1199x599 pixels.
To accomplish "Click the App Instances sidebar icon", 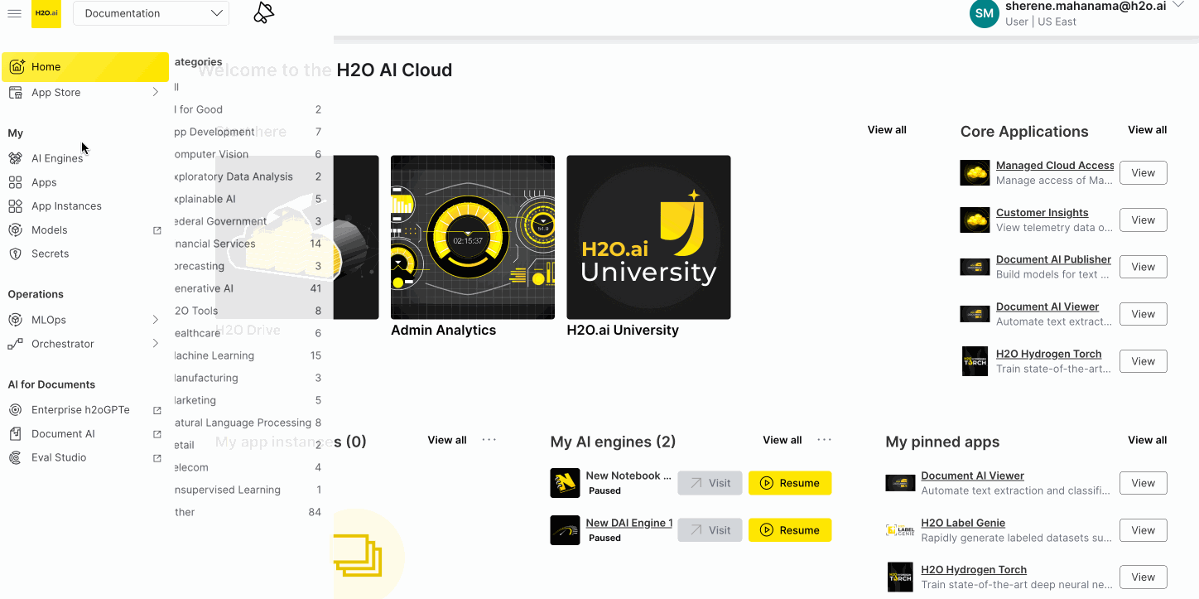I will click(16, 206).
